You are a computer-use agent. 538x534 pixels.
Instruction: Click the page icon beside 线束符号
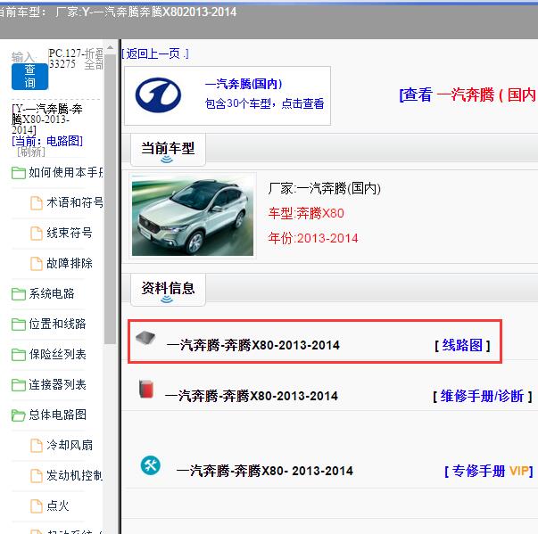click(x=37, y=234)
